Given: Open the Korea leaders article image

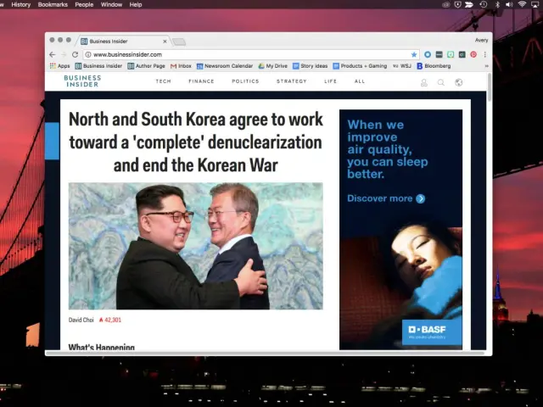Looking at the screenshot, I should click(x=196, y=246).
